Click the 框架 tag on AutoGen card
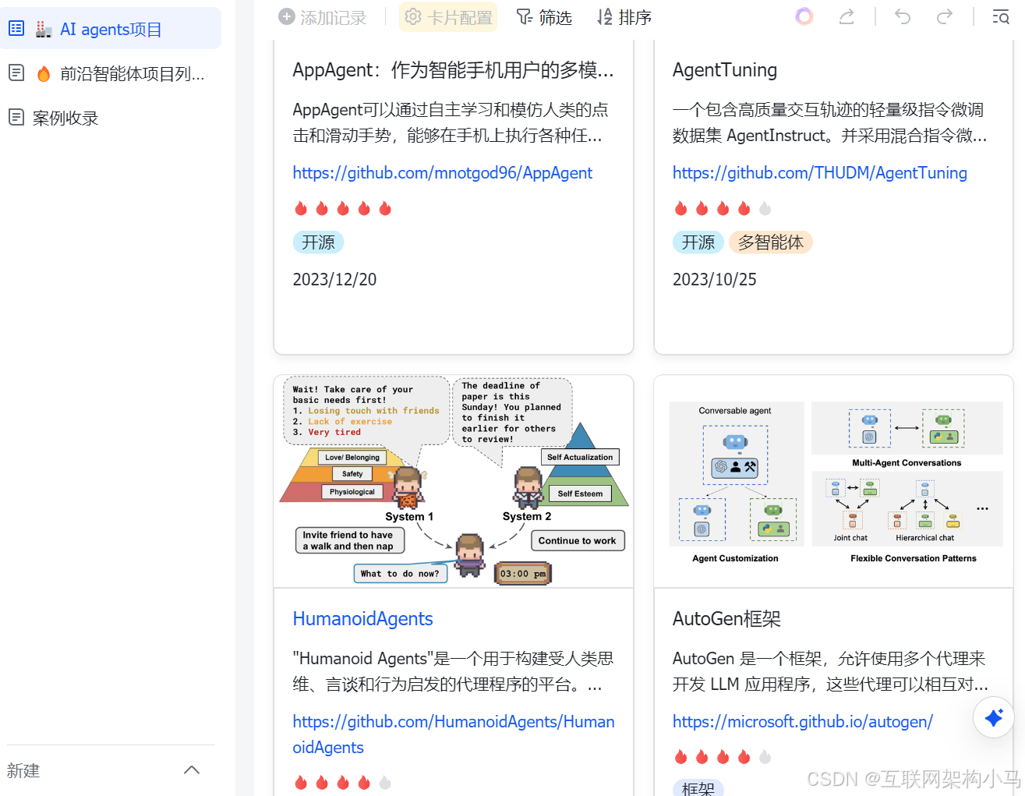This screenshot has height=796, width=1025. 698,787
